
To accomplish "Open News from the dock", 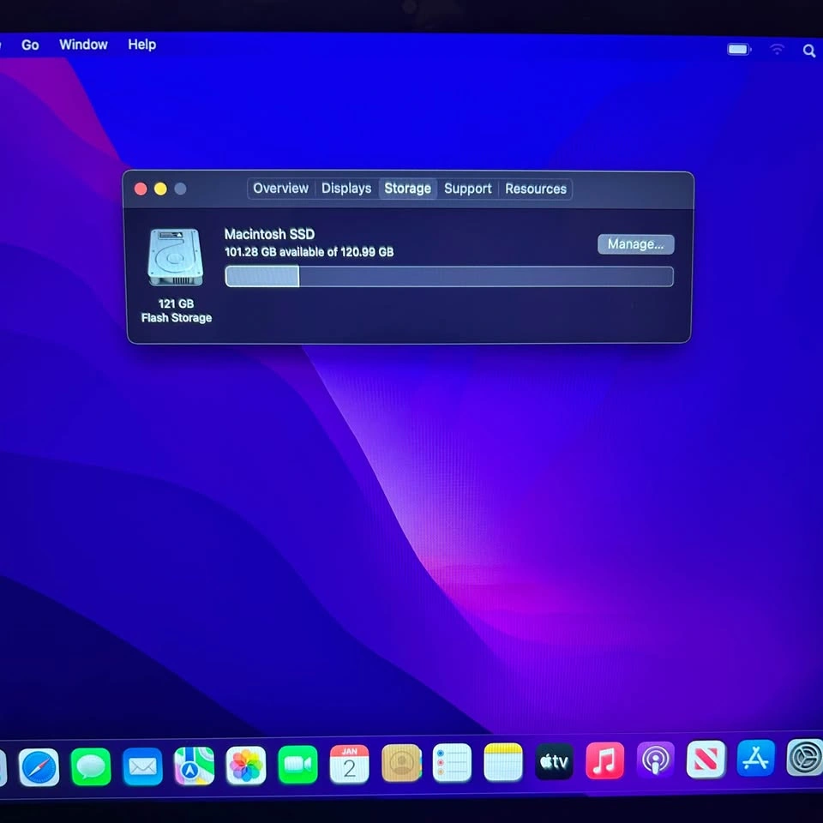I will click(x=706, y=759).
